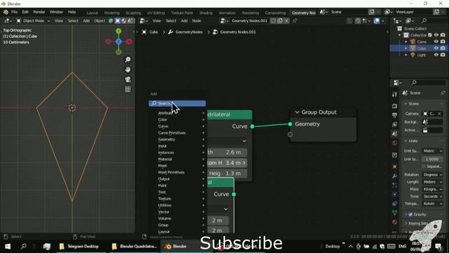
Task: Toggle the Collection exclude checkbox in outliner
Action: tap(430, 35)
